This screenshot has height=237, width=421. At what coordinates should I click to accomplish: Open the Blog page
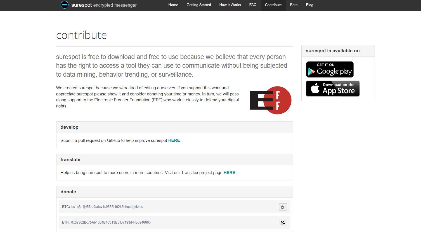(309, 5)
